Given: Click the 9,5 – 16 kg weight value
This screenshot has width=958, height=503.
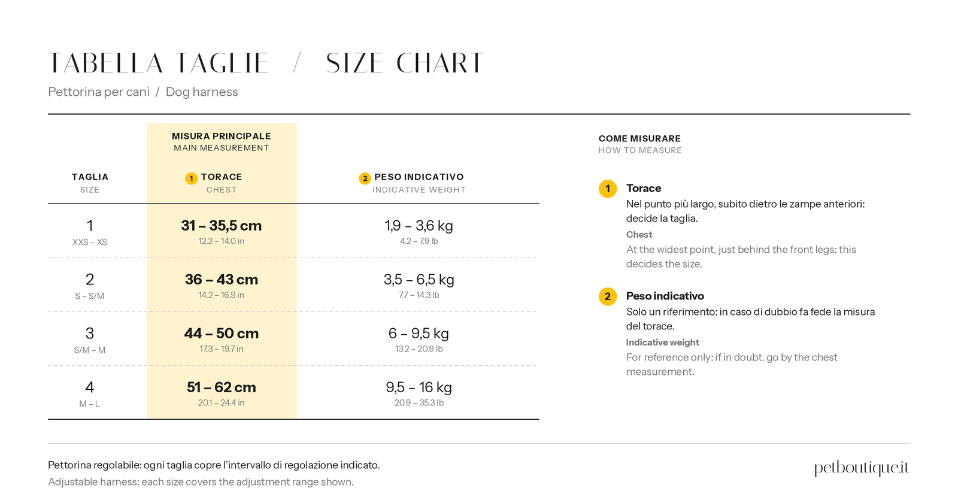Looking at the screenshot, I should coord(419,387).
